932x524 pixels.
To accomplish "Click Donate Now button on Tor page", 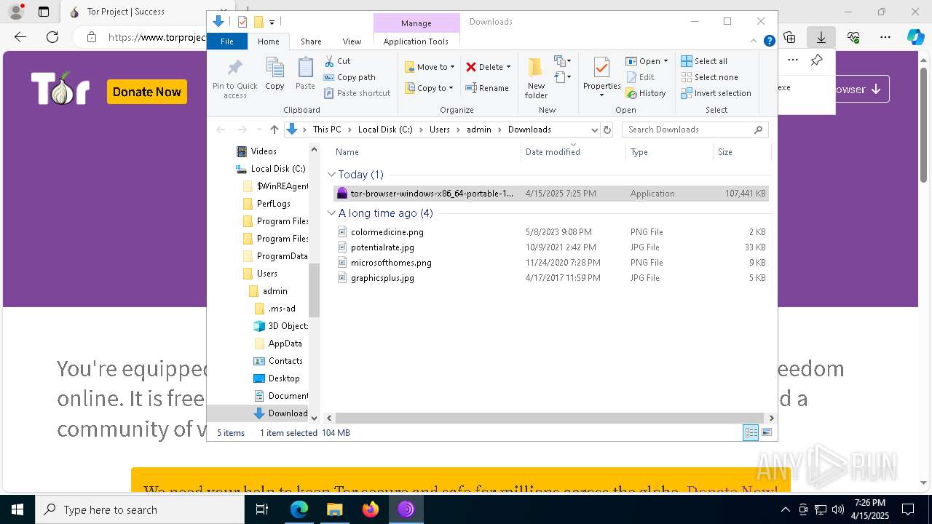I will 147,92.
